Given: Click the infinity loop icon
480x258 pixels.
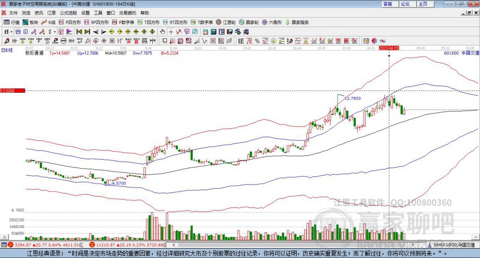Looking at the screenshot, I should (382, 41).
